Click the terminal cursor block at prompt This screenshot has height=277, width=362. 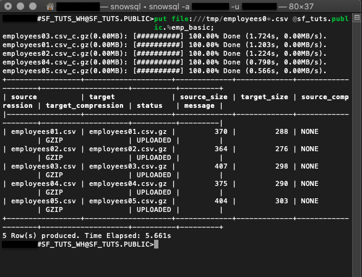(x=157, y=244)
